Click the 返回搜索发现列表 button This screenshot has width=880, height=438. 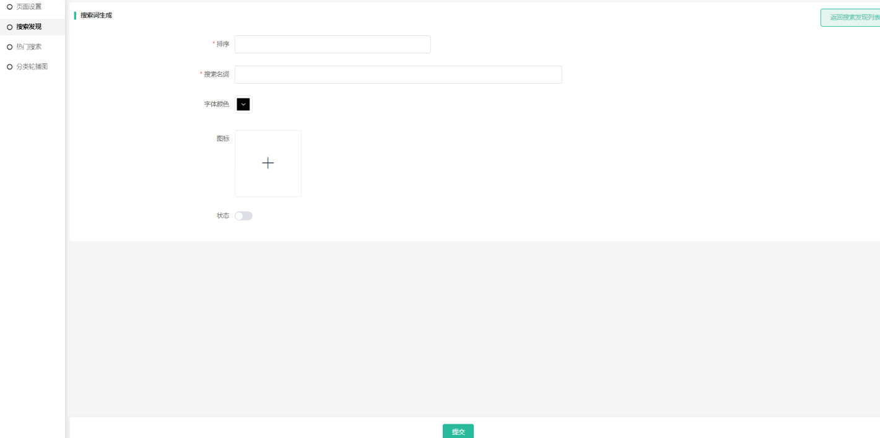coord(850,17)
